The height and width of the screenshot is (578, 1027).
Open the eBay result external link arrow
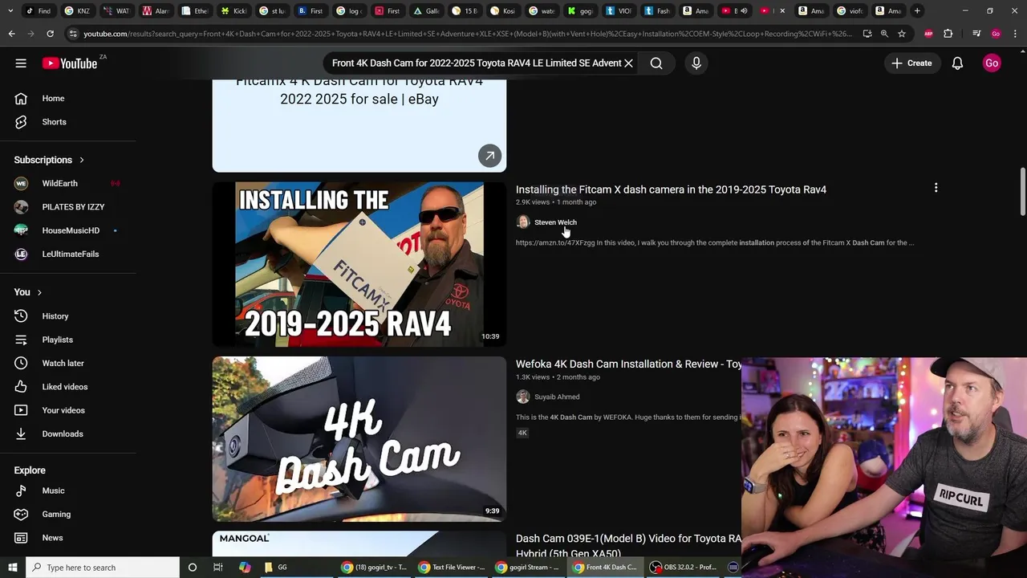point(489,156)
